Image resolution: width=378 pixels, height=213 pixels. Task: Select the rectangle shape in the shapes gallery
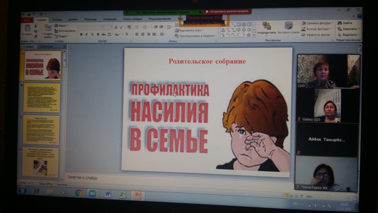(x=239, y=25)
